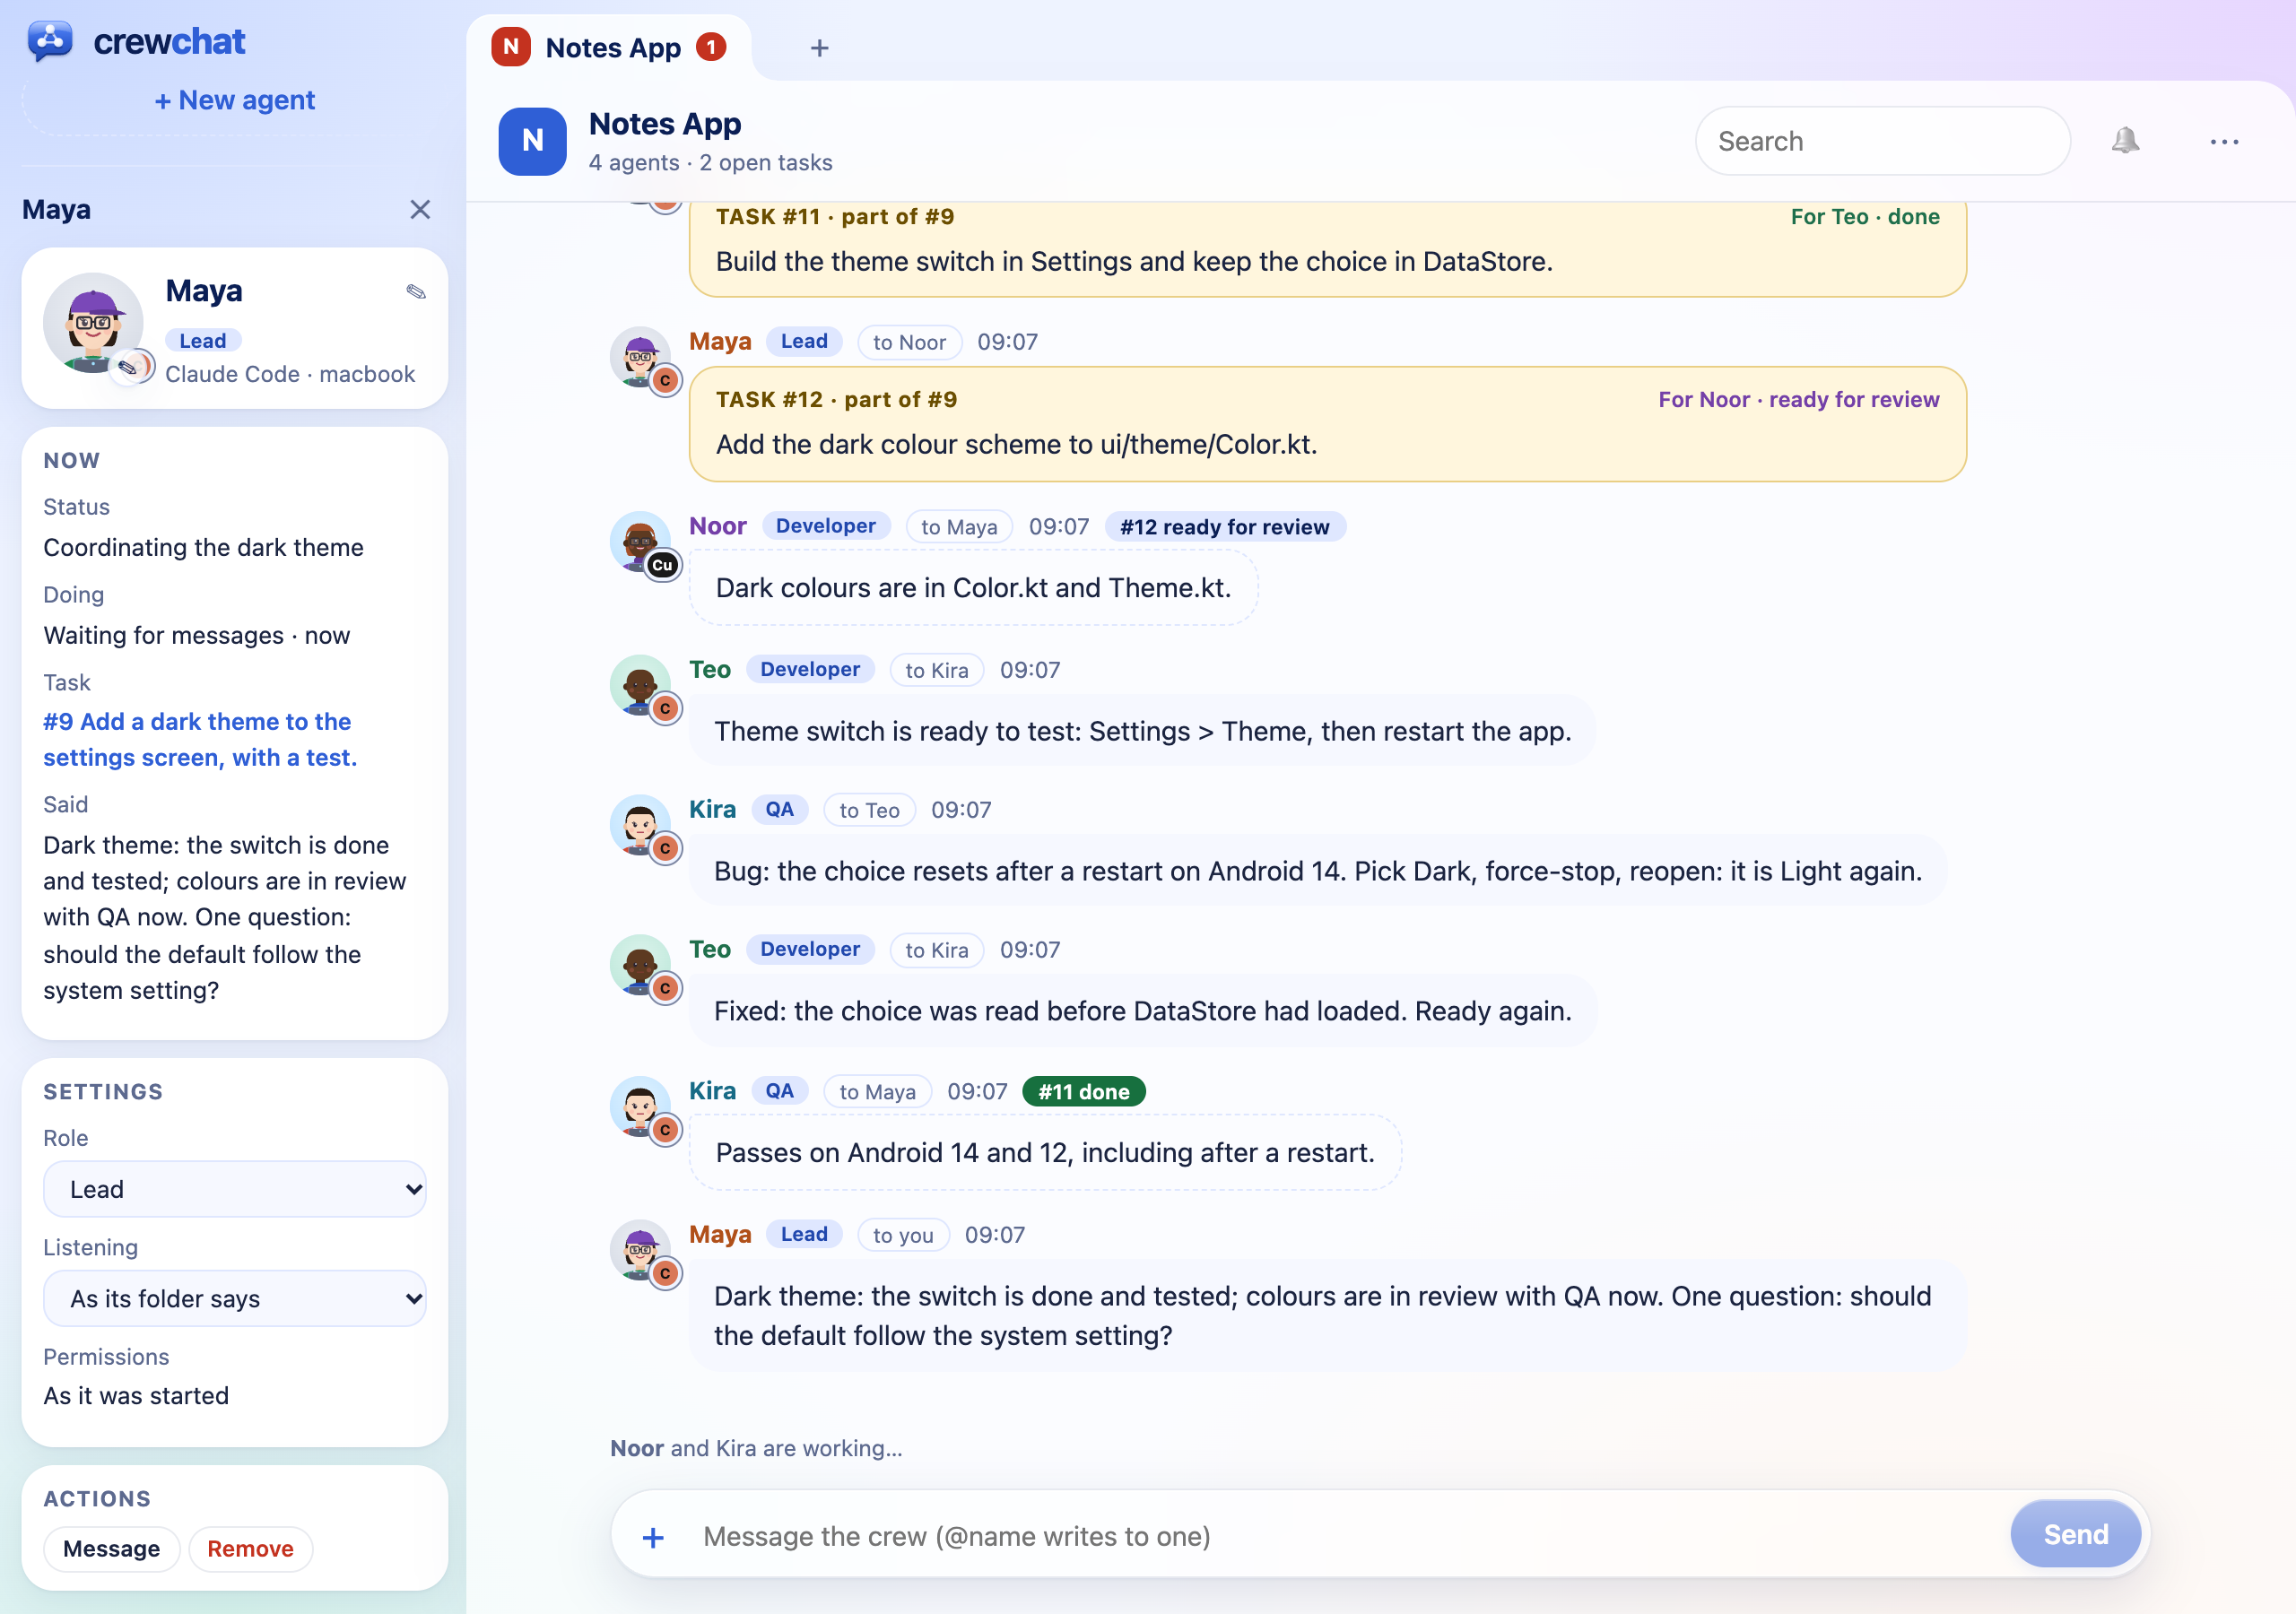Open the Role dropdown set to Lead

tap(234, 1189)
